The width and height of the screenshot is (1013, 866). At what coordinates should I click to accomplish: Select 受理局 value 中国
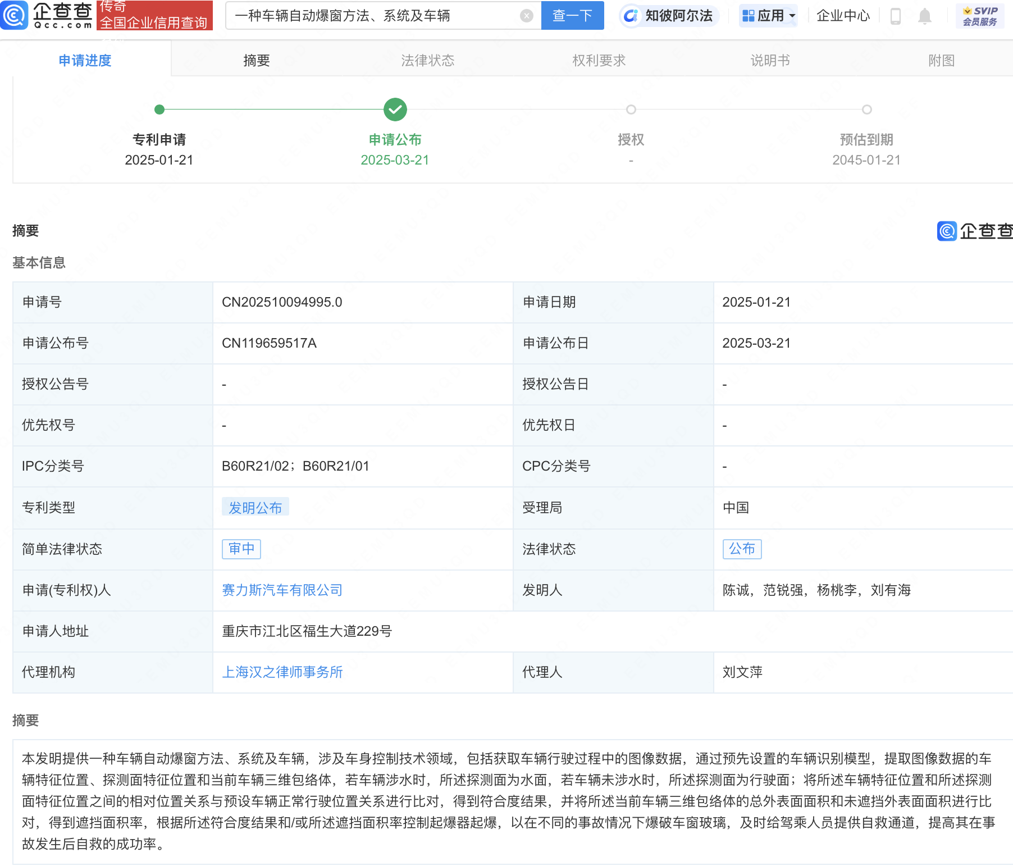click(x=736, y=507)
